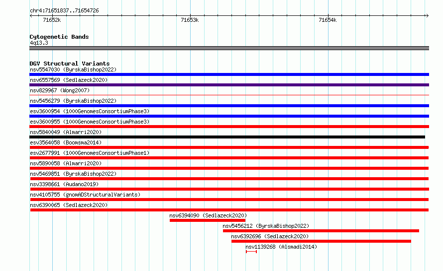Click the 71654k ruler label
Screen dimensions: 443x271
tap(328, 20)
